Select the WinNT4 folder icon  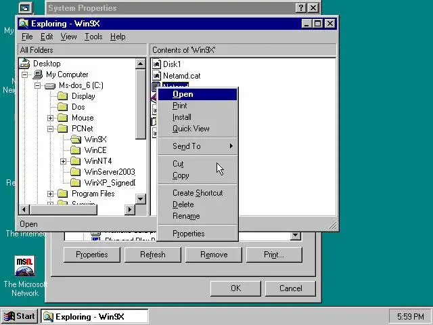75,161
